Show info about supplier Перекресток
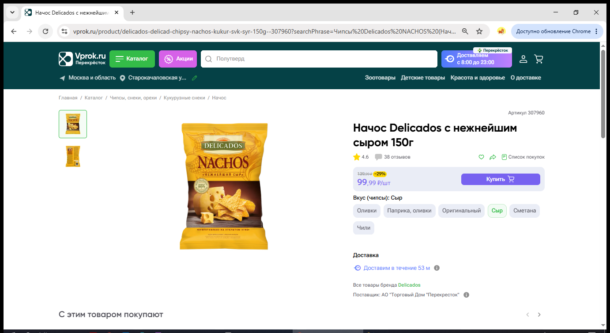 [x=467, y=295]
